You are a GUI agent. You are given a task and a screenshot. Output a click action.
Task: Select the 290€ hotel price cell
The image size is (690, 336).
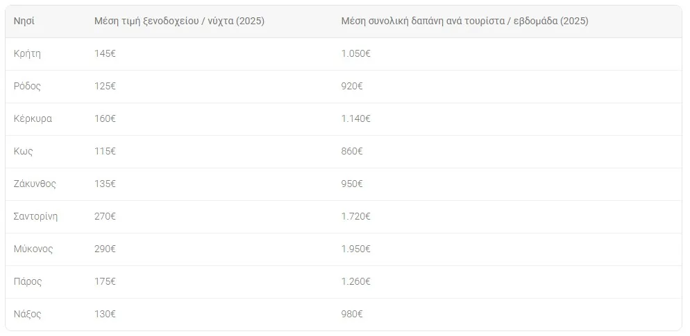105,249
